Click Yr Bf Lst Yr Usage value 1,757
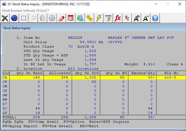This screenshot has height=131, width=186. point(90,64)
